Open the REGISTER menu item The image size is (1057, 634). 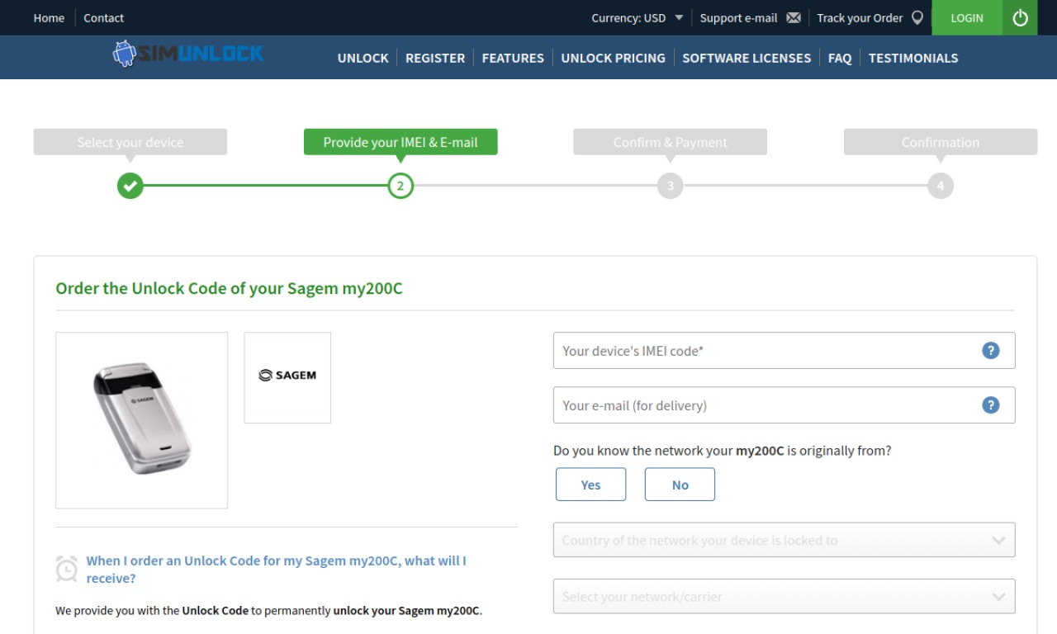coord(435,58)
